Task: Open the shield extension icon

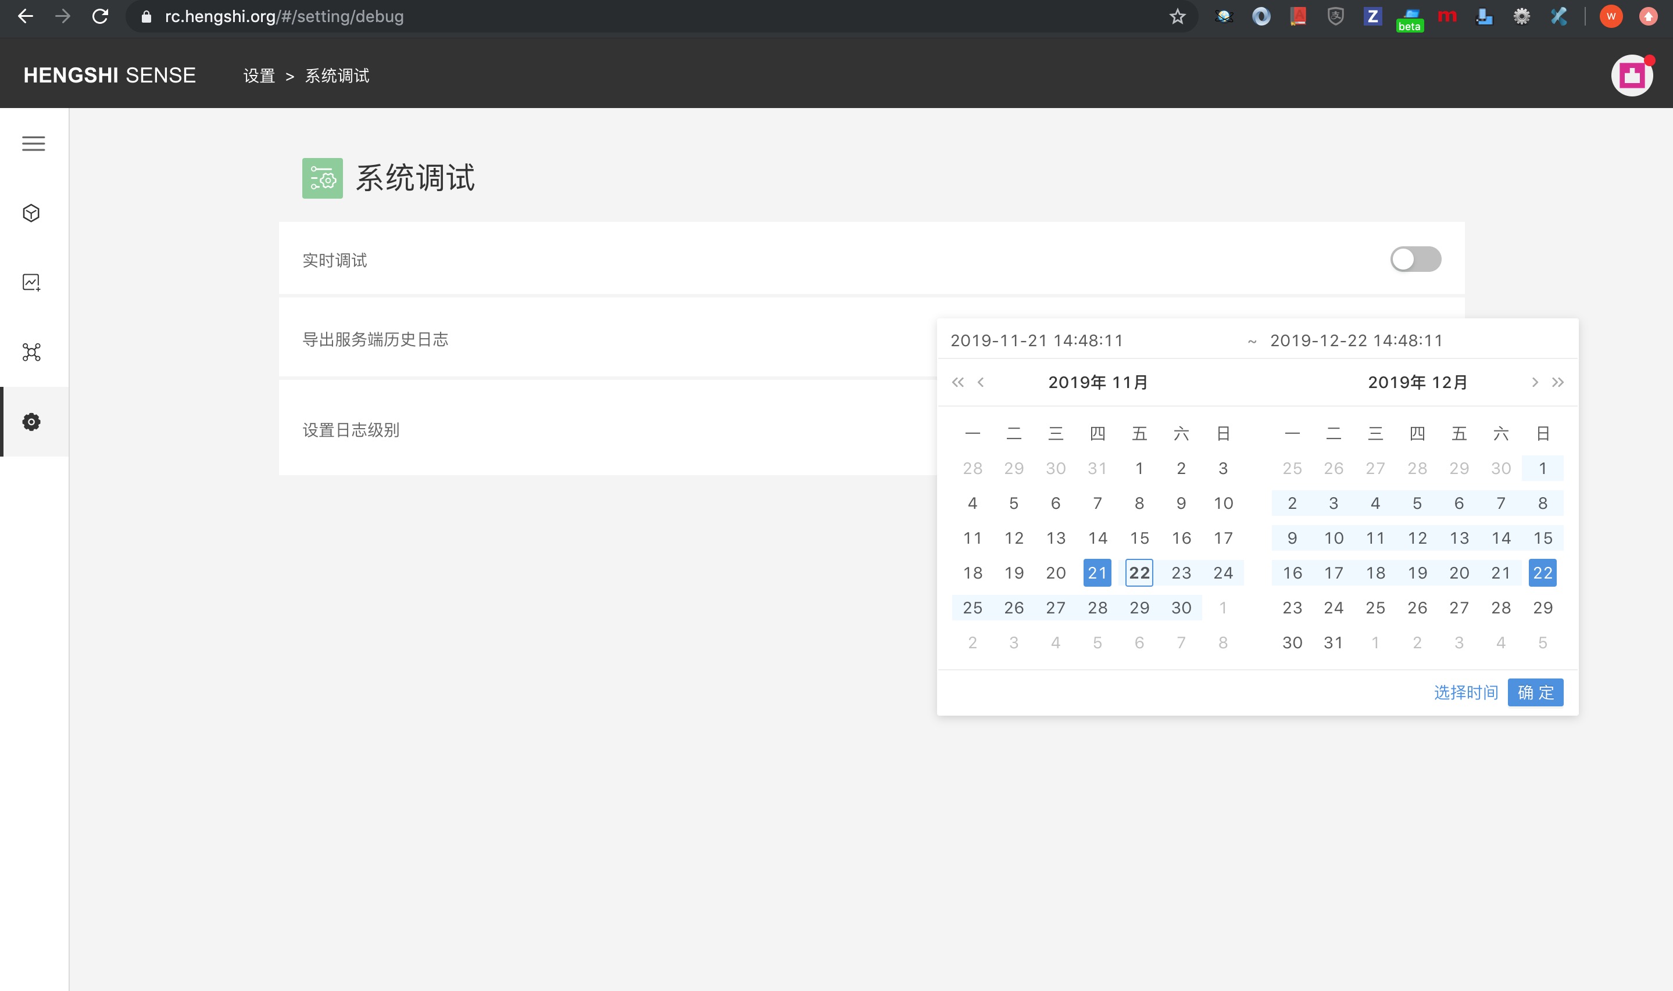Action: 1335,16
